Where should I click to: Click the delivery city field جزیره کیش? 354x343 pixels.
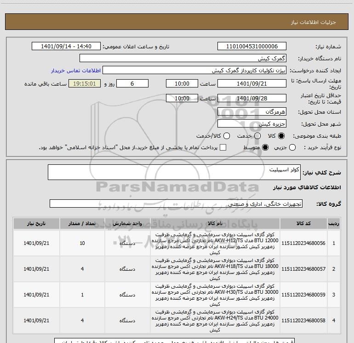(252, 124)
